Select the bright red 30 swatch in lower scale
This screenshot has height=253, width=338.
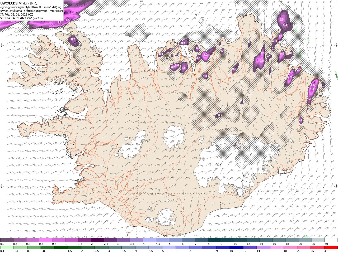pyautogui.click(x=331, y=247)
